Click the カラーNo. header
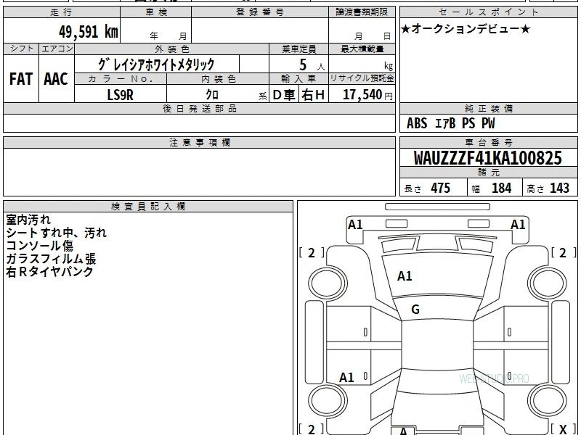 coord(121,79)
